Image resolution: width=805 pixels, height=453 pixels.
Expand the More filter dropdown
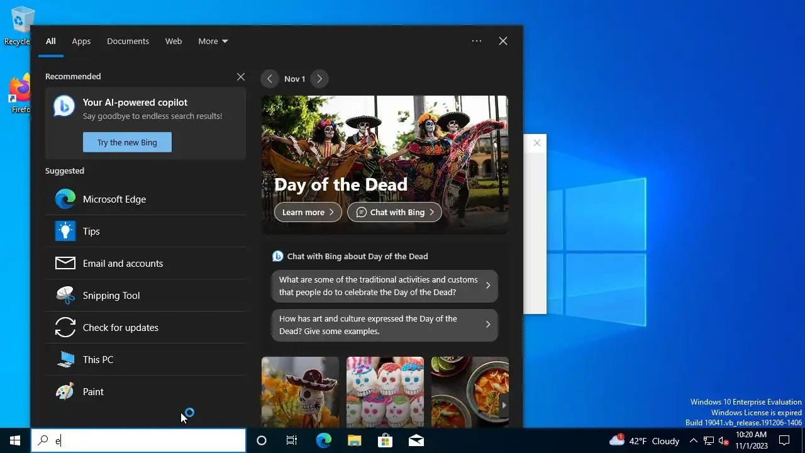coord(213,41)
